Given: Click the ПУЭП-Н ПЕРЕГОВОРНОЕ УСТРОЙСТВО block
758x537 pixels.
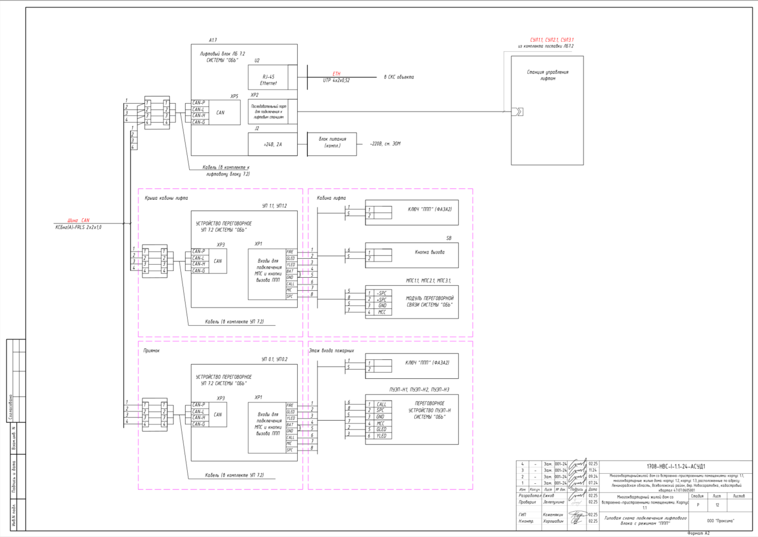Looking at the screenshot, I should (412, 419).
